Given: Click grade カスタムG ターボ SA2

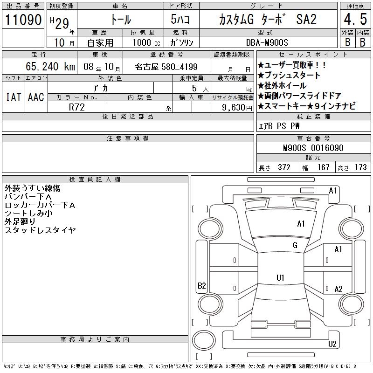Looking at the screenshot, I should 268,19.
